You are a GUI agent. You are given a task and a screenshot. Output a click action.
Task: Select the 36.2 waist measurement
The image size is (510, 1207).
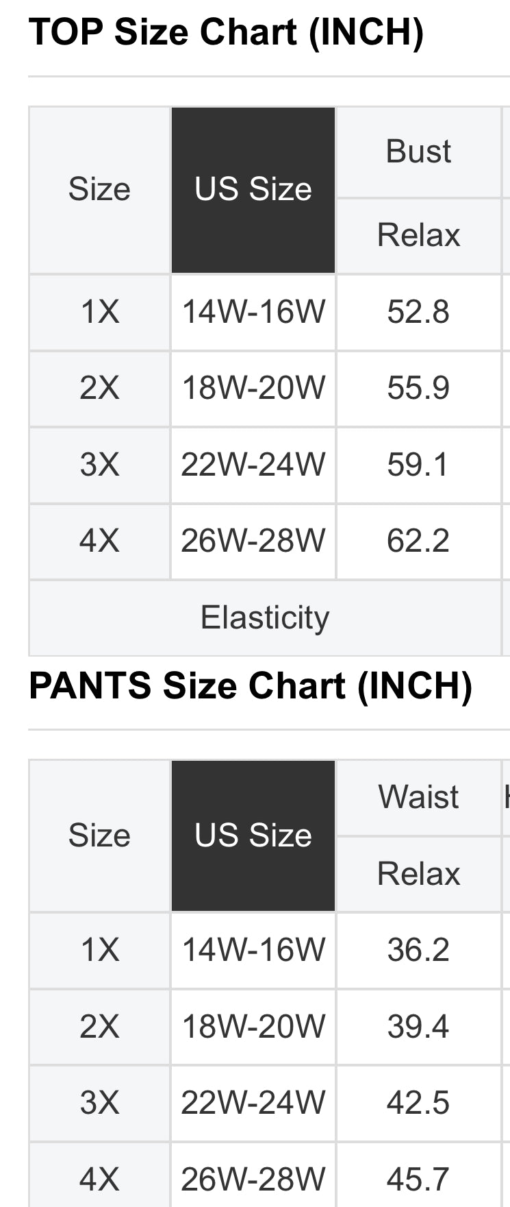tap(418, 950)
